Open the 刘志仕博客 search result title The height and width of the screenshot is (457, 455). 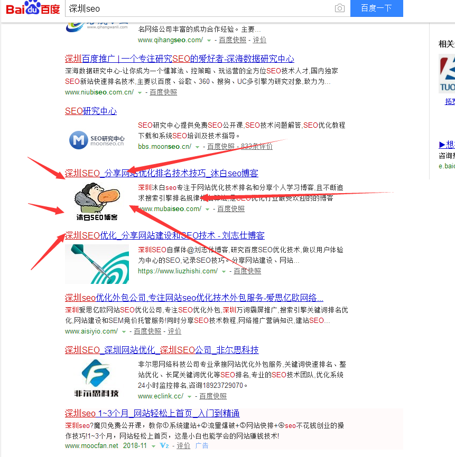(x=164, y=235)
